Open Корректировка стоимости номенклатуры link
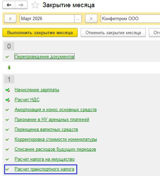Screen dimensions: 160x176 [56, 139]
